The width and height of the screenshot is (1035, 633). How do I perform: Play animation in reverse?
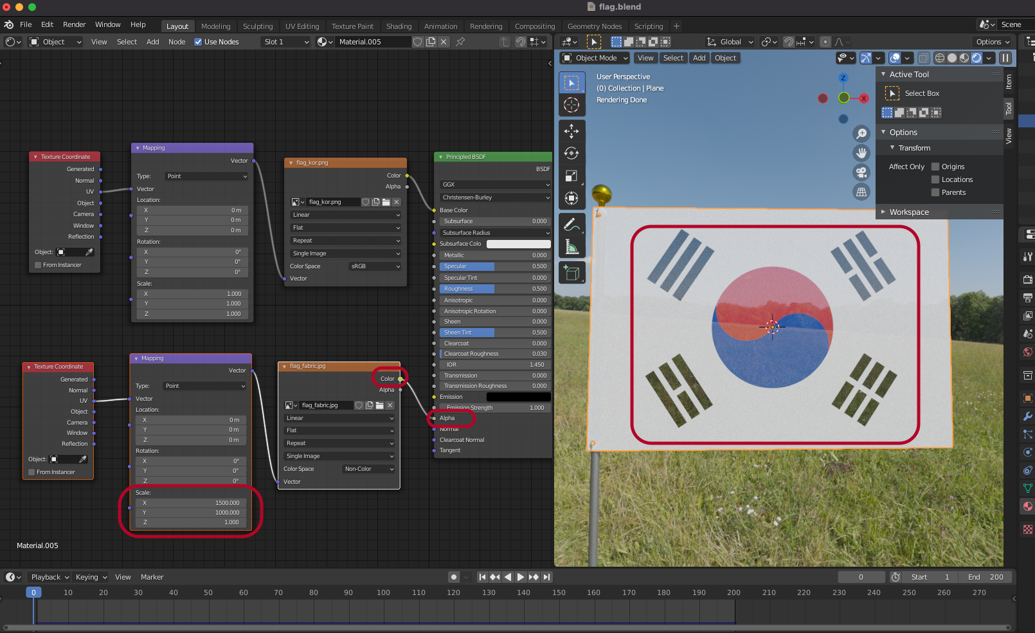click(x=508, y=577)
